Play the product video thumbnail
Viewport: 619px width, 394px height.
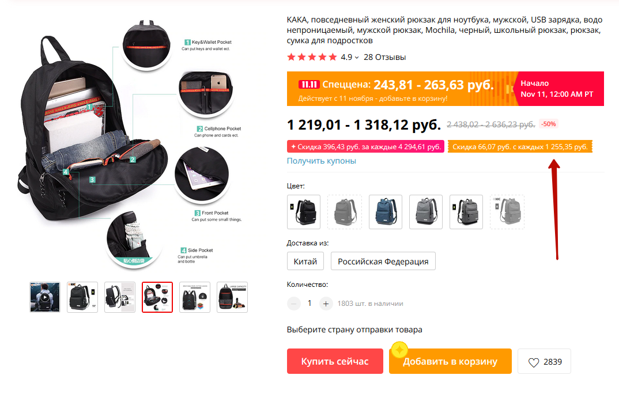tap(45, 297)
